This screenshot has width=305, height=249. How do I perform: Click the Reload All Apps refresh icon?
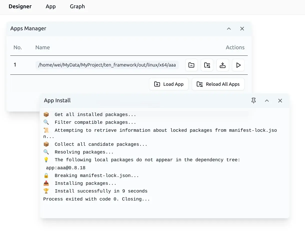[x=199, y=84]
